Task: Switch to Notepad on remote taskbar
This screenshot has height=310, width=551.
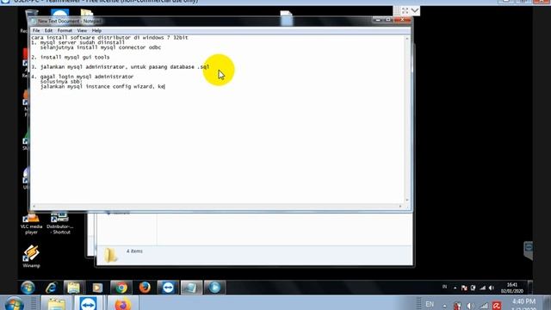Action: (x=191, y=288)
